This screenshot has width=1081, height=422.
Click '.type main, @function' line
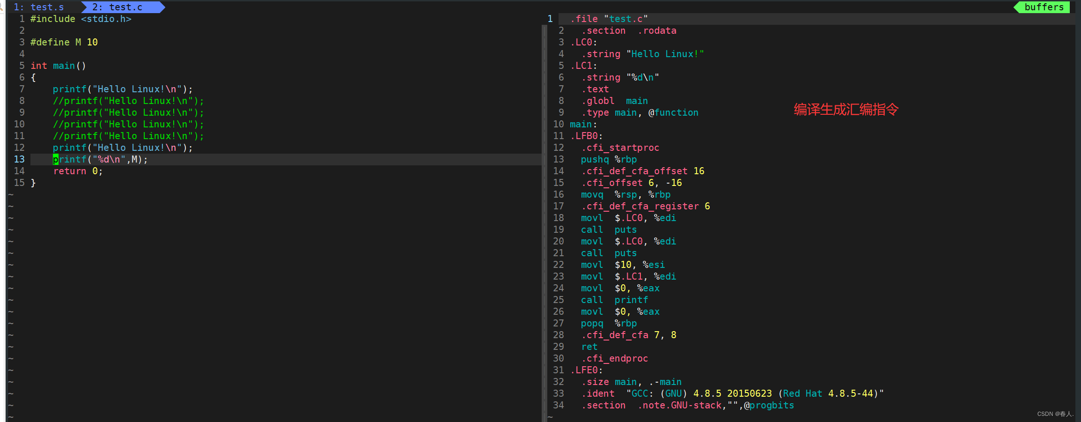(640, 112)
